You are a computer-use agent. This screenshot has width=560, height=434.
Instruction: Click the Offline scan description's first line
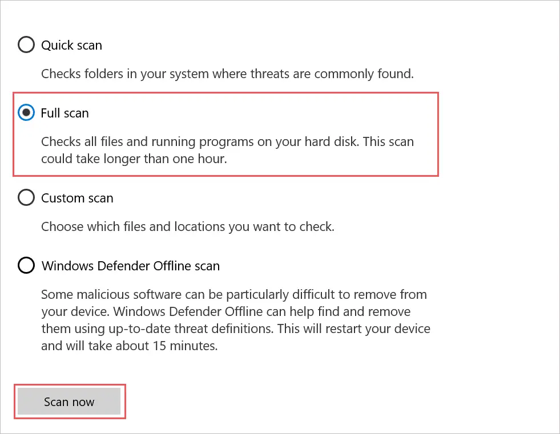(233, 295)
